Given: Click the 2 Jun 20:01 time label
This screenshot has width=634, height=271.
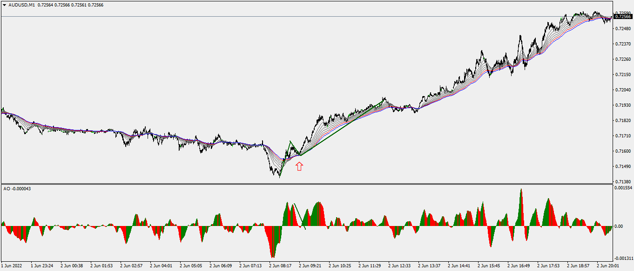Looking at the screenshot, I should 607,266.
